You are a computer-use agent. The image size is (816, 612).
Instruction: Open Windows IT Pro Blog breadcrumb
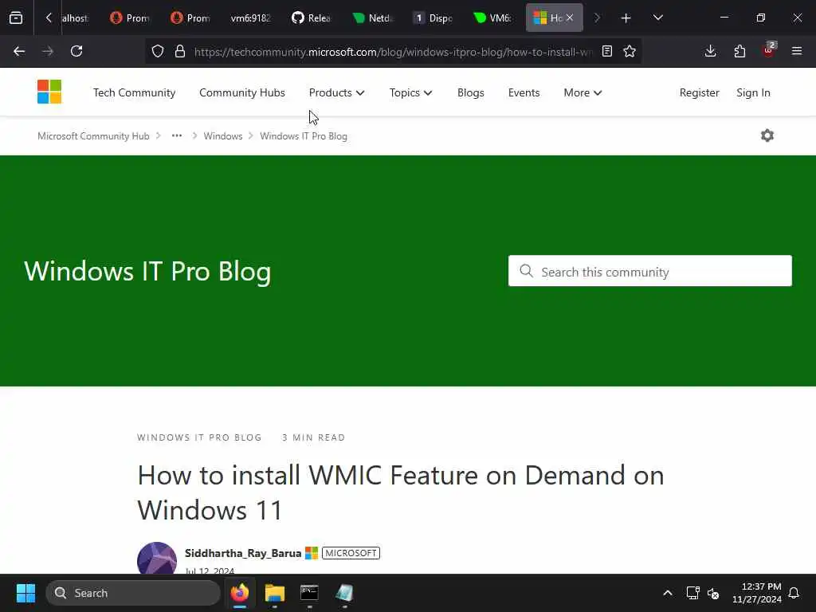304,135
